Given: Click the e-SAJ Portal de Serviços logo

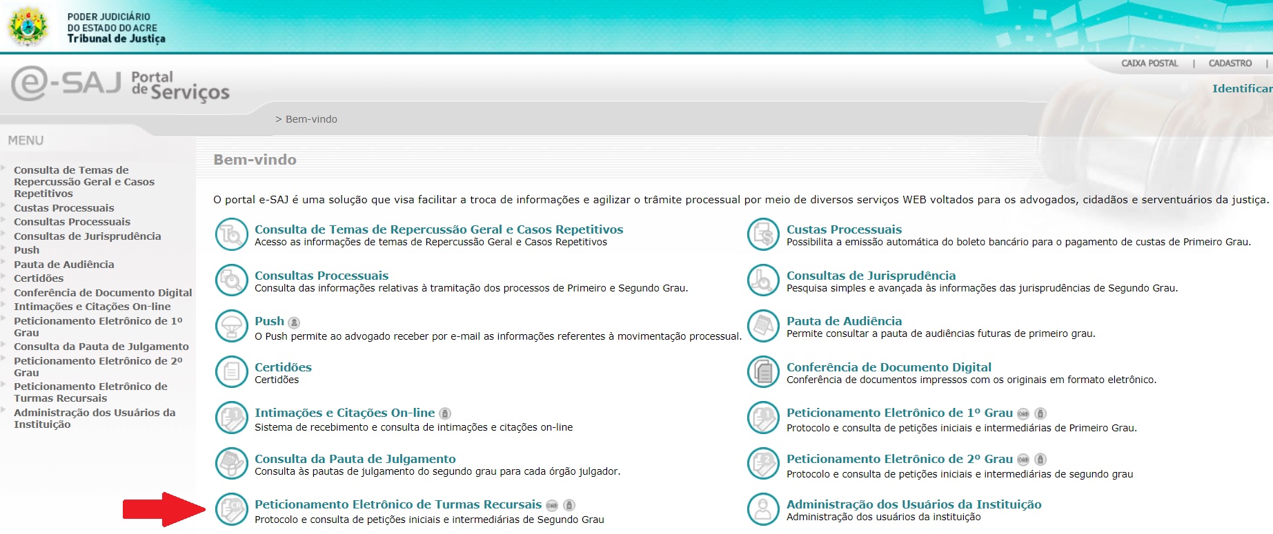Looking at the screenshot, I should click(120, 85).
